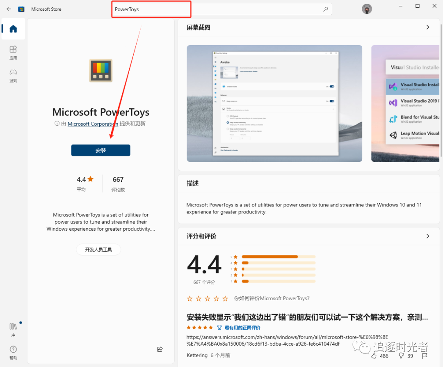443x367 pixels.
Task: Expand the 屏幕截图 screenshots section
Action: pyautogui.click(x=427, y=27)
